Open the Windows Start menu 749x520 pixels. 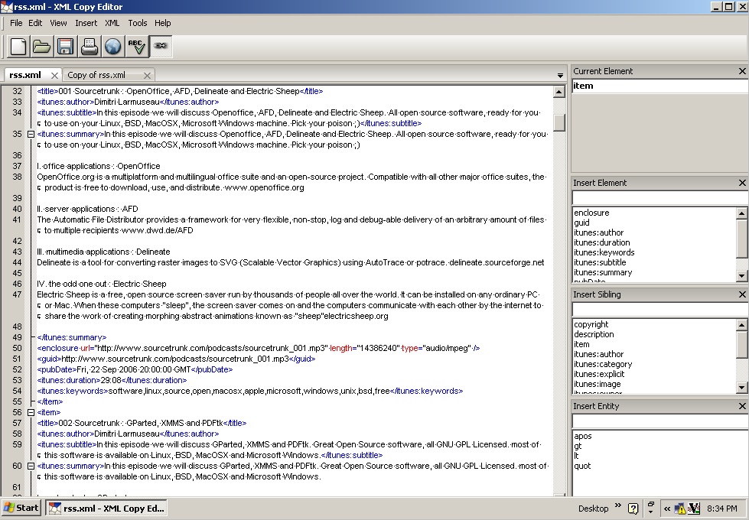click(21, 508)
